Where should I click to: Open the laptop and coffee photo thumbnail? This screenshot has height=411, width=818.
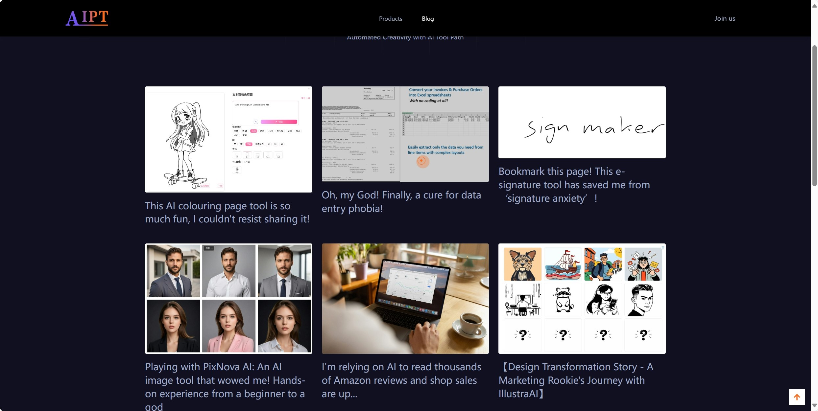click(x=405, y=298)
